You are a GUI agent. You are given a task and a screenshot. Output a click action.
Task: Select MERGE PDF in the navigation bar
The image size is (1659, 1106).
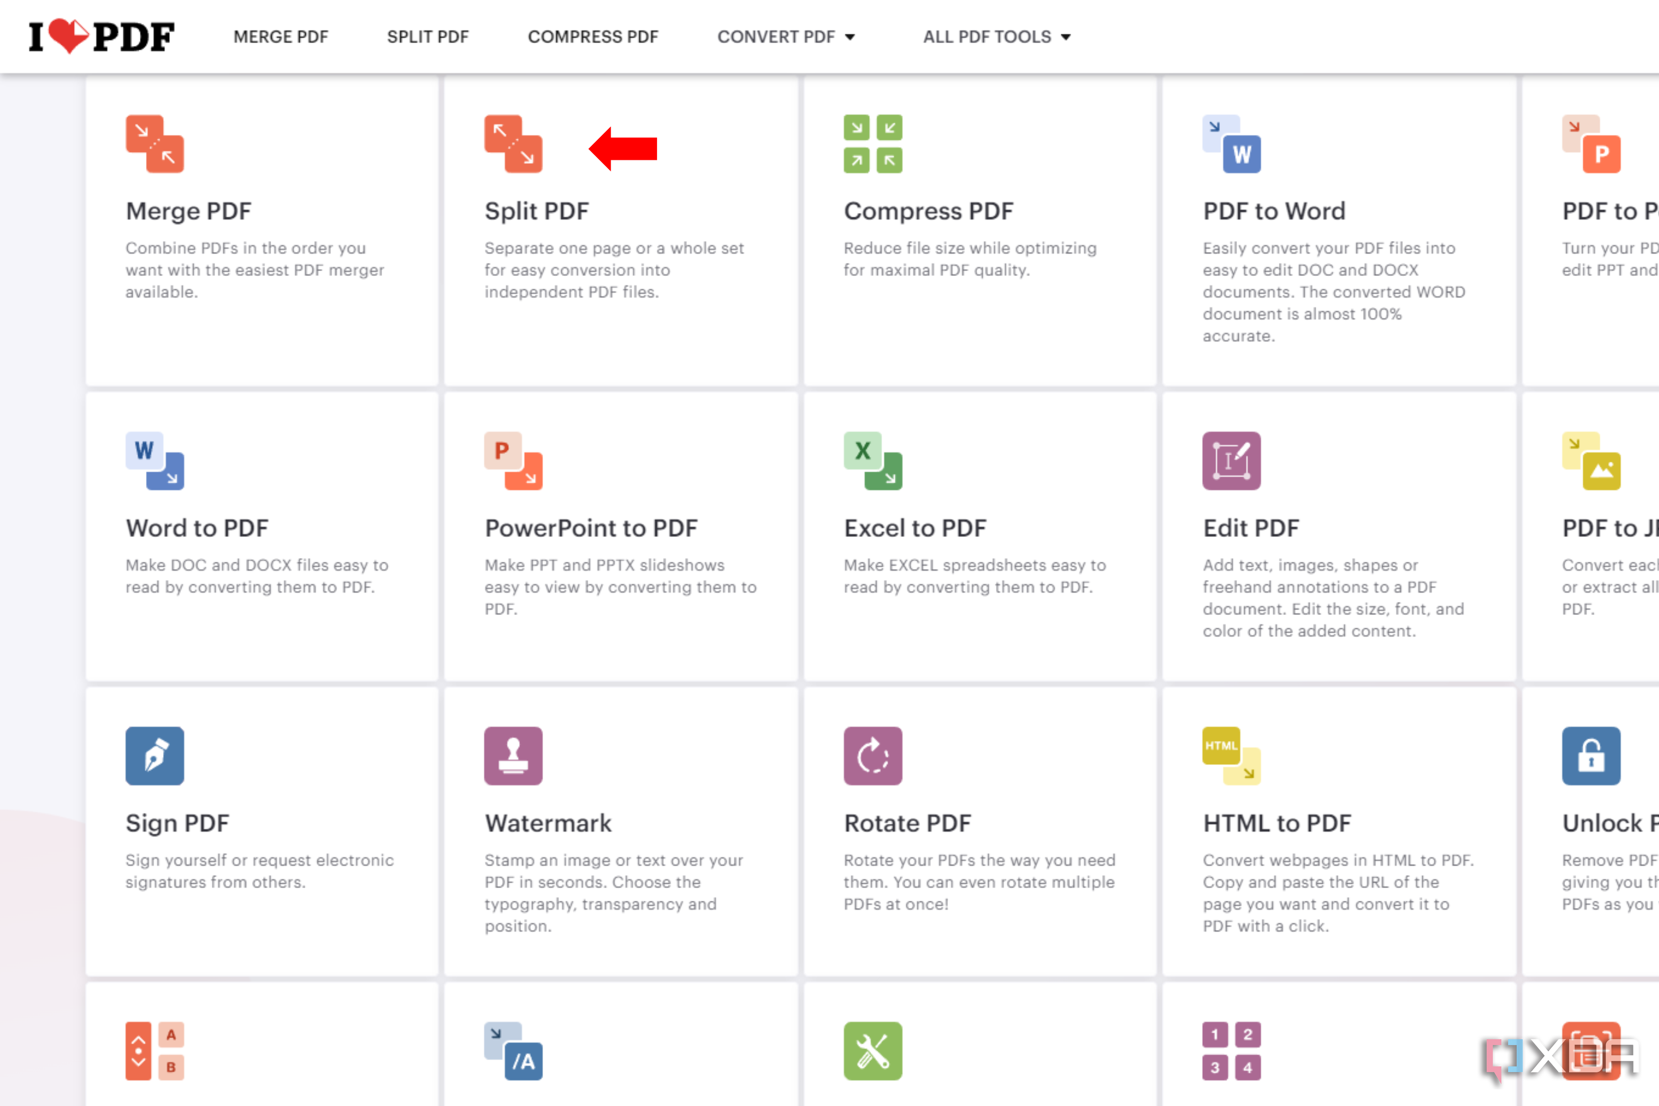281,36
